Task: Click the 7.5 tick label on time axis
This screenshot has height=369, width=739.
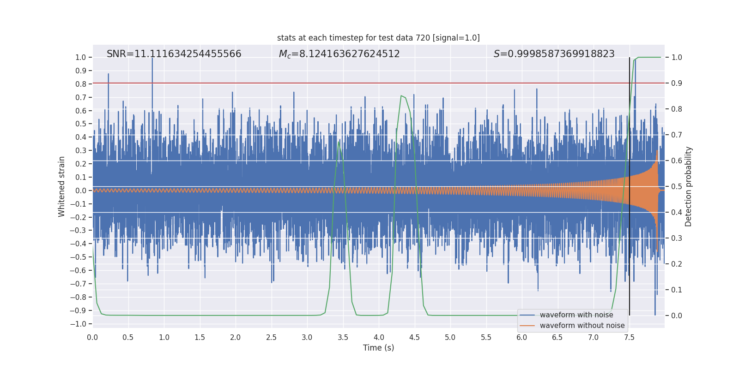Action: [x=629, y=337]
